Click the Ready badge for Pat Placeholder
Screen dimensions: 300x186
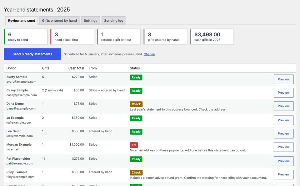tap(136, 159)
